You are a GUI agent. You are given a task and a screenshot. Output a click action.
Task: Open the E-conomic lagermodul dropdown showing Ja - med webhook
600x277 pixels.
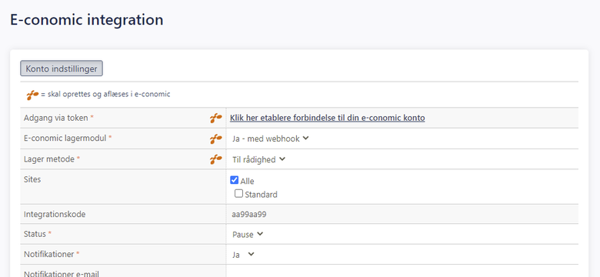270,138
